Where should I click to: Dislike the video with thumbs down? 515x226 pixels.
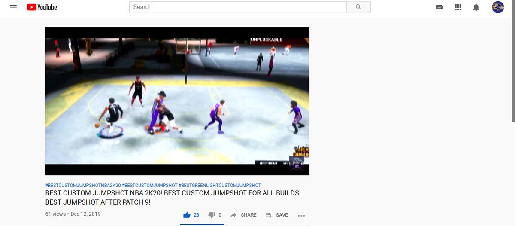212,215
